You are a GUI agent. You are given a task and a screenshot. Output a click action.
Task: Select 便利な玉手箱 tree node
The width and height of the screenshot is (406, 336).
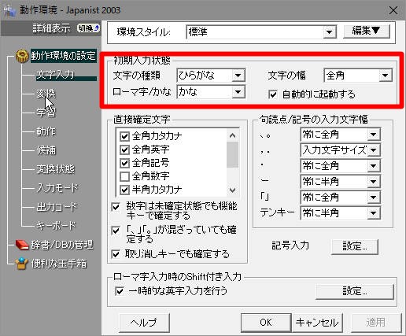tap(59, 264)
